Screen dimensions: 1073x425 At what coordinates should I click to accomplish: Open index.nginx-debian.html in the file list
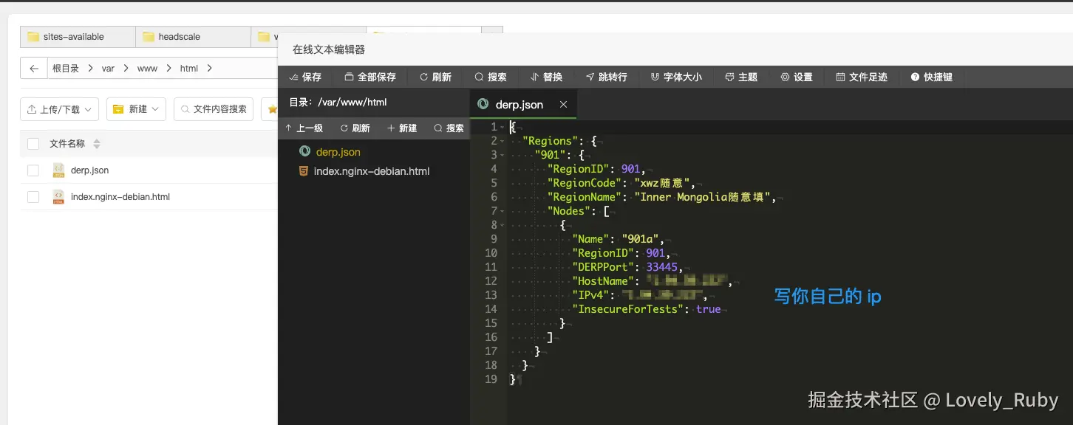pos(120,197)
